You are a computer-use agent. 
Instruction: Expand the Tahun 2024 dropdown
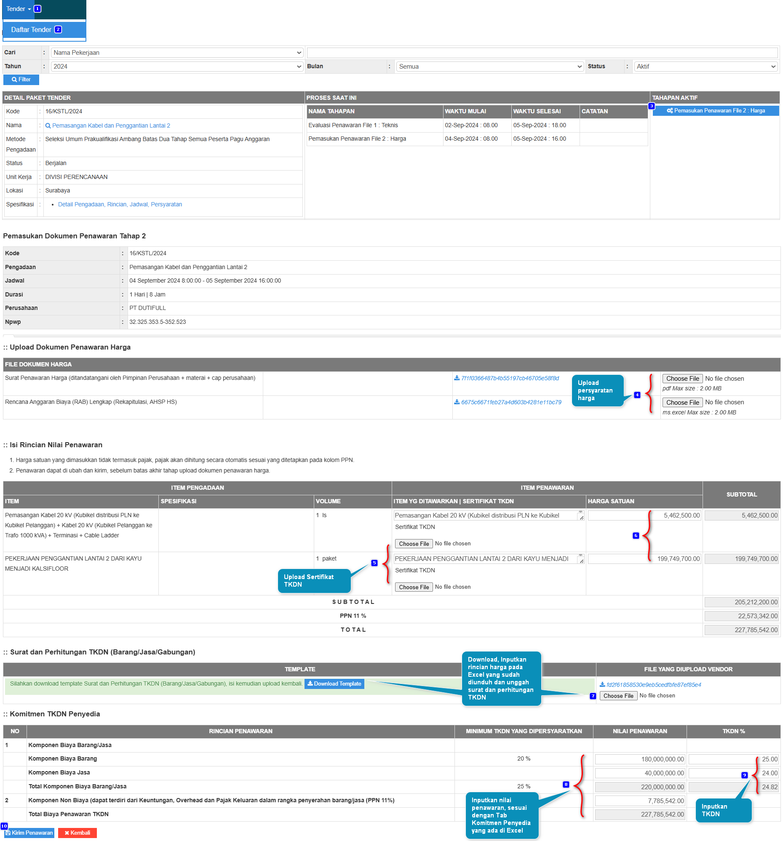coord(177,67)
